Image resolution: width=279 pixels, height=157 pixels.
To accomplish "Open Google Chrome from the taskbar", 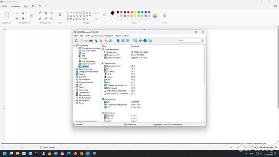I will pos(81,154).
